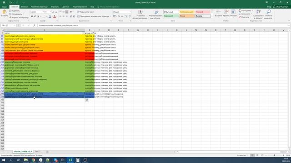Click the red font color icon
291x163 pixels.
[55, 16]
